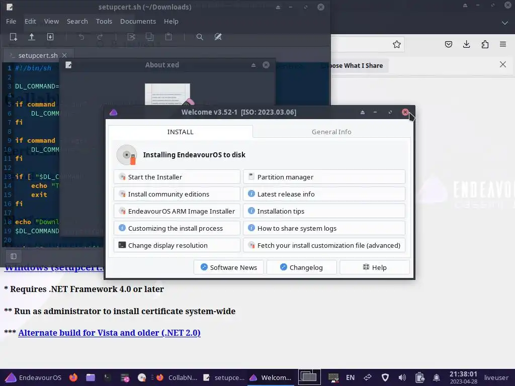Open the Documents menu in xed

[x=138, y=21]
